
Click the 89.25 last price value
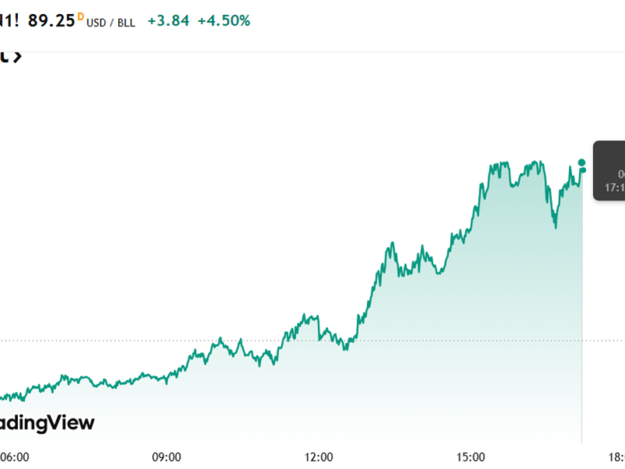[x=51, y=21]
